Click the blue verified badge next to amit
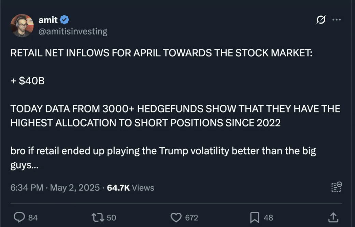355x227 pixels. point(65,20)
